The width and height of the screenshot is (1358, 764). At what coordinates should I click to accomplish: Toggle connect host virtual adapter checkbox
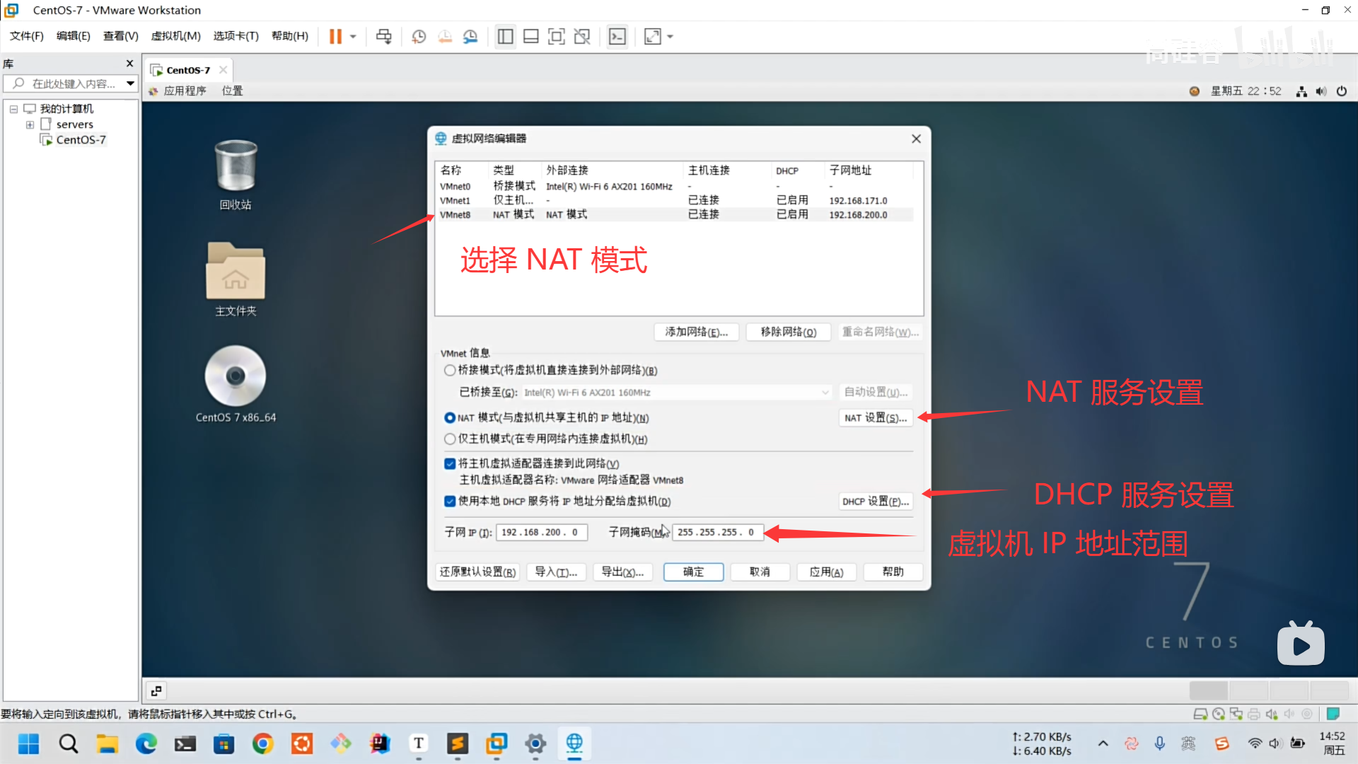click(x=450, y=463)
